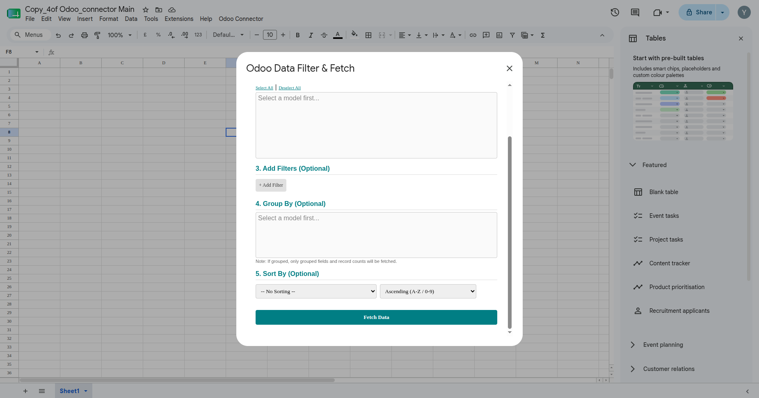The height and width of the screenshot is (398, 759).
Task: Add a new sheet with plus icon
Action: pos(25,391)
